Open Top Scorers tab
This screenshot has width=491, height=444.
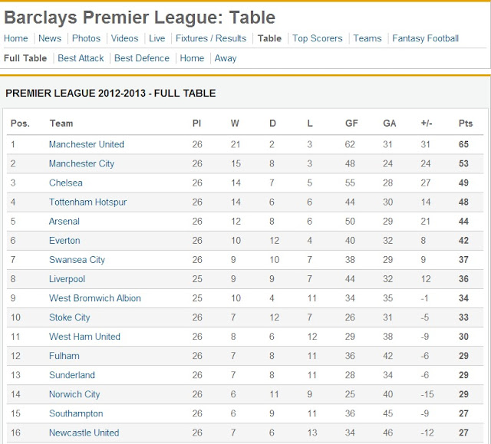click(318, 38)
